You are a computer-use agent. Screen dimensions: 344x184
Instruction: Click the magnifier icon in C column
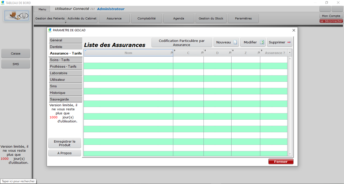tap(202, 53)
